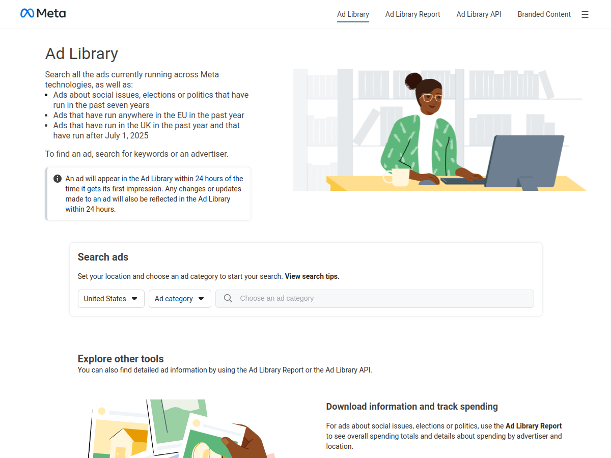Open the United States location dropdown
The image size is (611, 458).
[x=111, y=299]
